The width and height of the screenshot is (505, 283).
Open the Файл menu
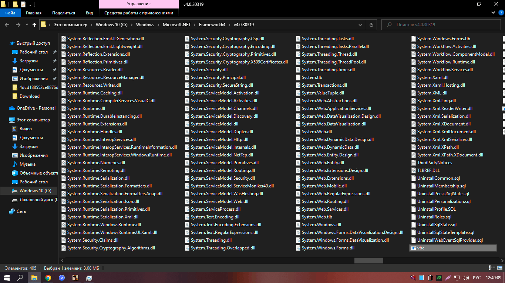[10, 13]
